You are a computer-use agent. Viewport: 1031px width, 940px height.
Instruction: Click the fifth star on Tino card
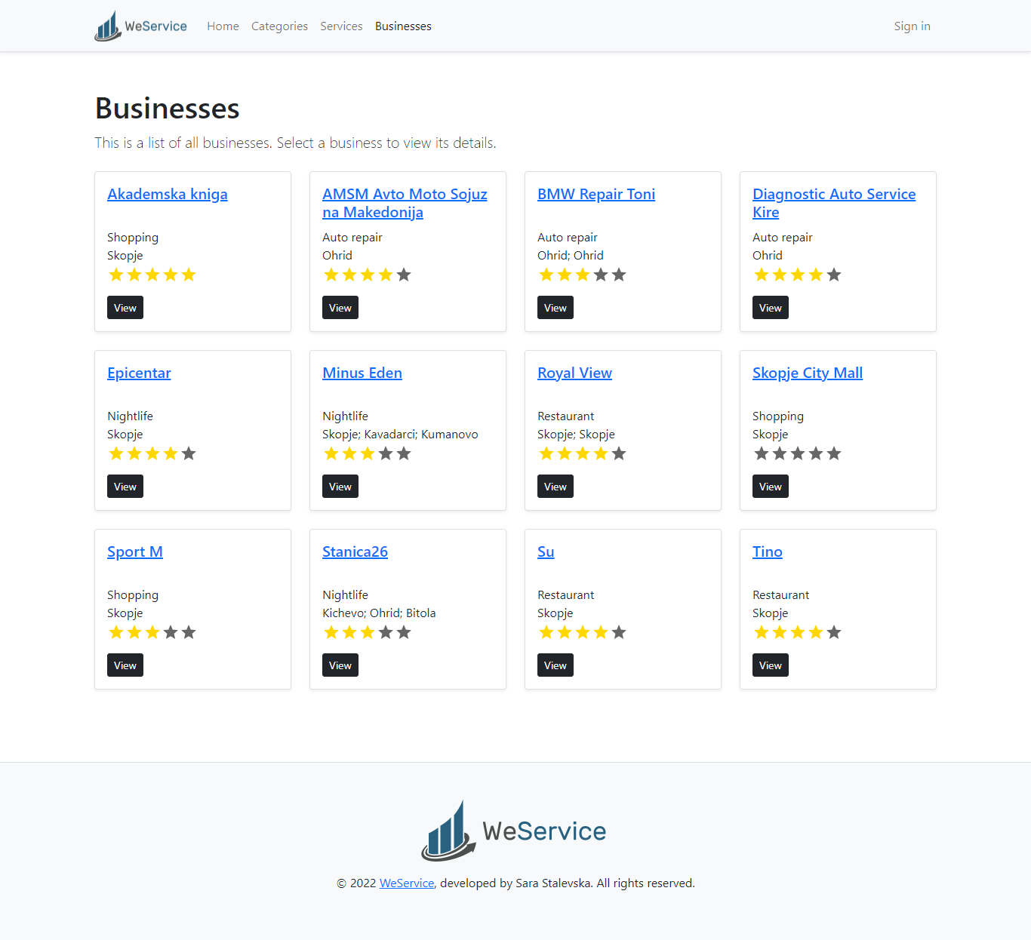pos(834,632)
